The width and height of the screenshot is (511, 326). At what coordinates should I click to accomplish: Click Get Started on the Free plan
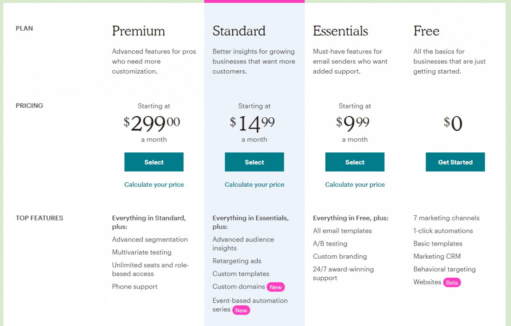[x=455, y=162]
